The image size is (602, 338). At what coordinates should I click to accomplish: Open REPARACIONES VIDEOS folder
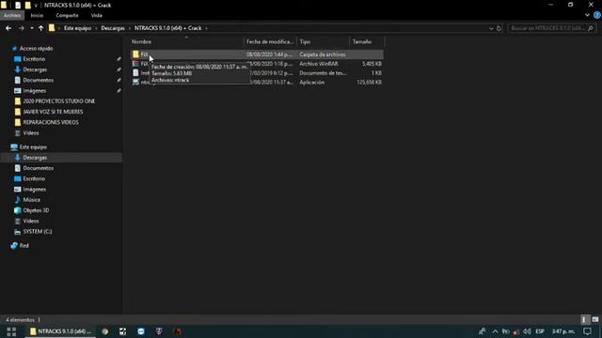[x=51, y=122]
